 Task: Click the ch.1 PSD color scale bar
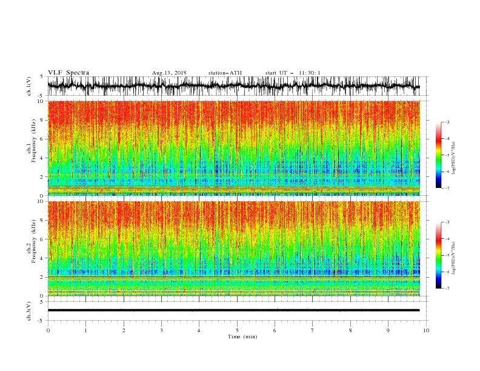click(438, 155)
